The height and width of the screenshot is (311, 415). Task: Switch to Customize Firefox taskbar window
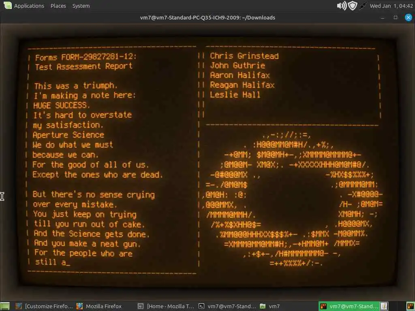click(44, 306)
